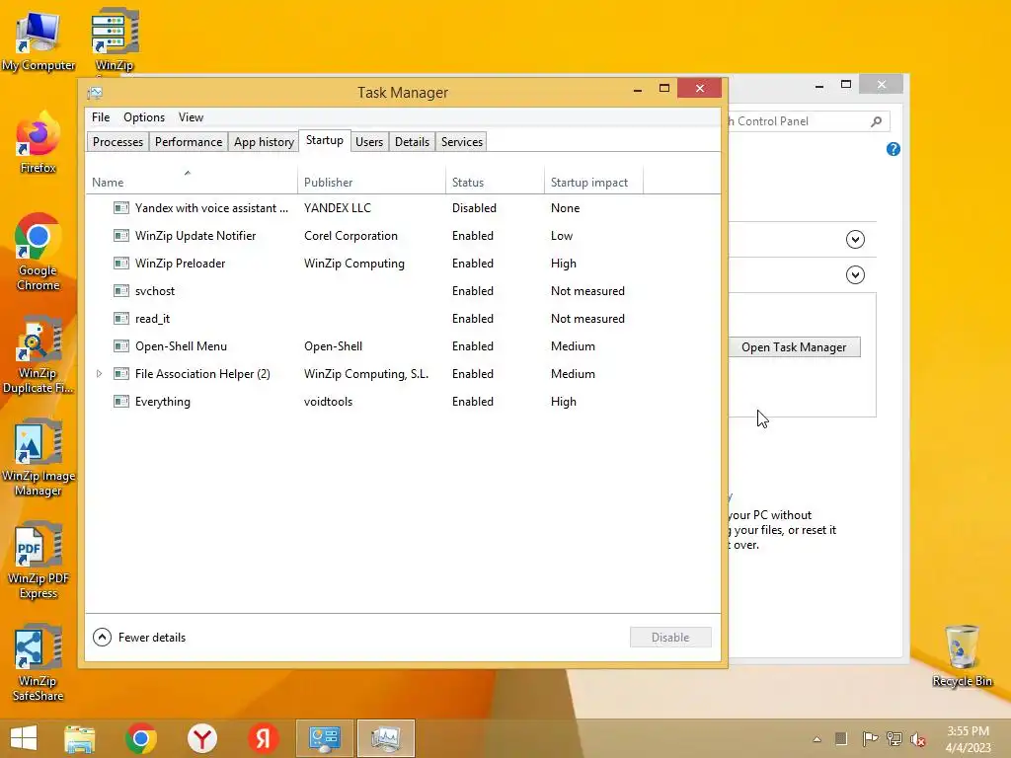Open the View menu
This screenshot has width=1011, height=758.
[x=191, y=117]
